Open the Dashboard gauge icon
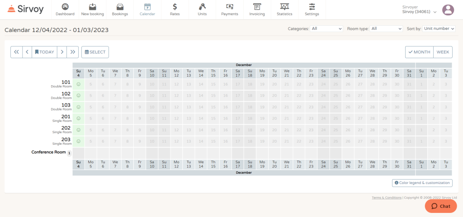The width and height of the screenshot is (463, 217). point(65,7)
